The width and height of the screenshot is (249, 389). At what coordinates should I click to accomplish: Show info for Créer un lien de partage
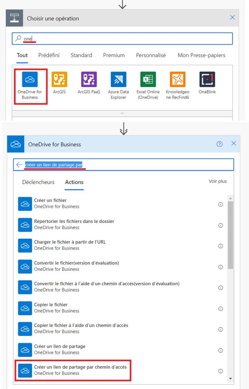tap(220, 350)
